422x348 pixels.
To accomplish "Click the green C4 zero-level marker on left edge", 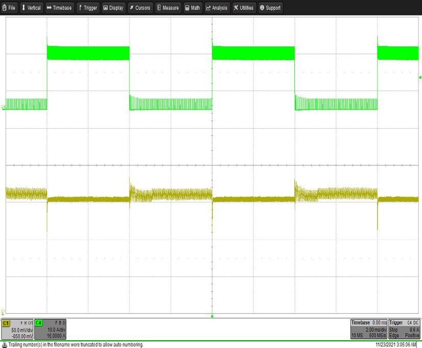I will coord(4,107).
